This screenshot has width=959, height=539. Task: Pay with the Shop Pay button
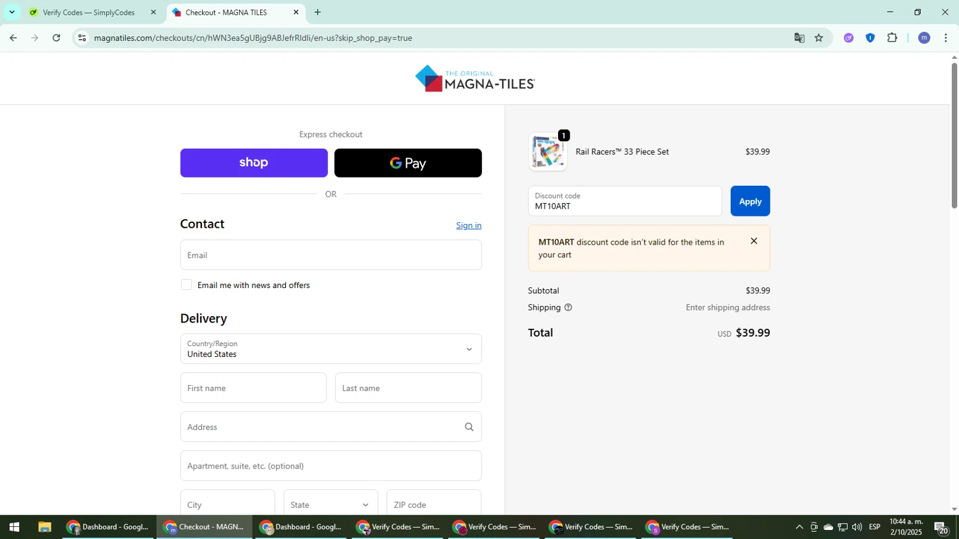(x=254, y=163)
